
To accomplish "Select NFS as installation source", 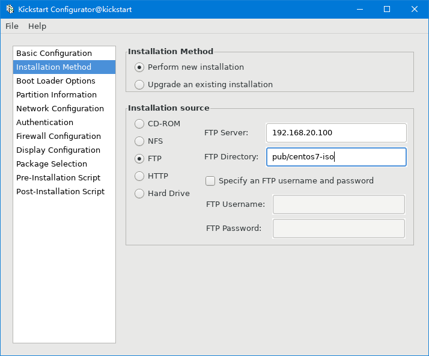I will coord(139,141).
